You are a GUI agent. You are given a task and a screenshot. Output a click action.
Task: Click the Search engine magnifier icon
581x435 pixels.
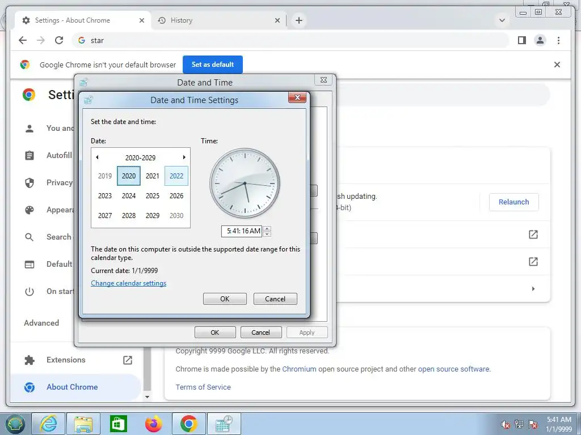click(30, 237)
